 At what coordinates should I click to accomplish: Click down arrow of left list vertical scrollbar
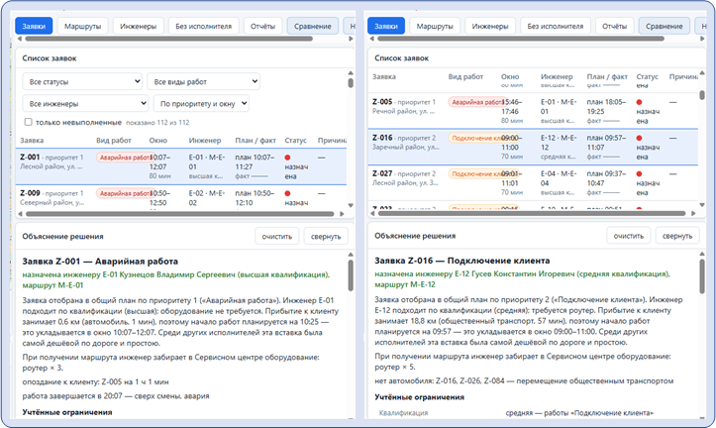[x=351, y=205]
